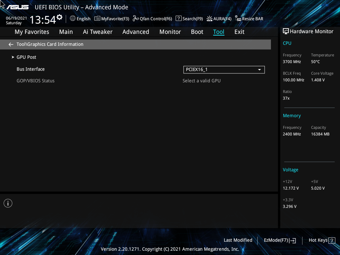Open the Bus Interface dropdown
Image resolution: width=340 pixels, height=255 pixels.
pyautogui.click(x=259, y=70)
